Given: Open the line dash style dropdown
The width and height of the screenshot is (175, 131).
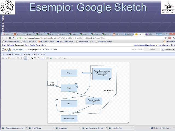Looking at the screenshot, I should click(x=70, y=58).
